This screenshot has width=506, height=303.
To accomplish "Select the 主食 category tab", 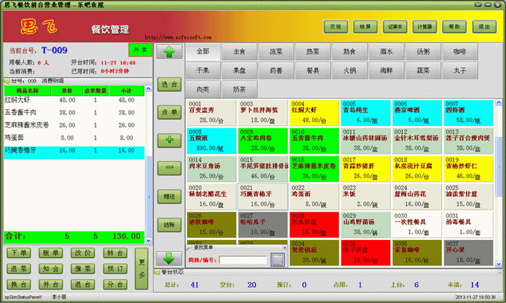I will tap(240, 51).
